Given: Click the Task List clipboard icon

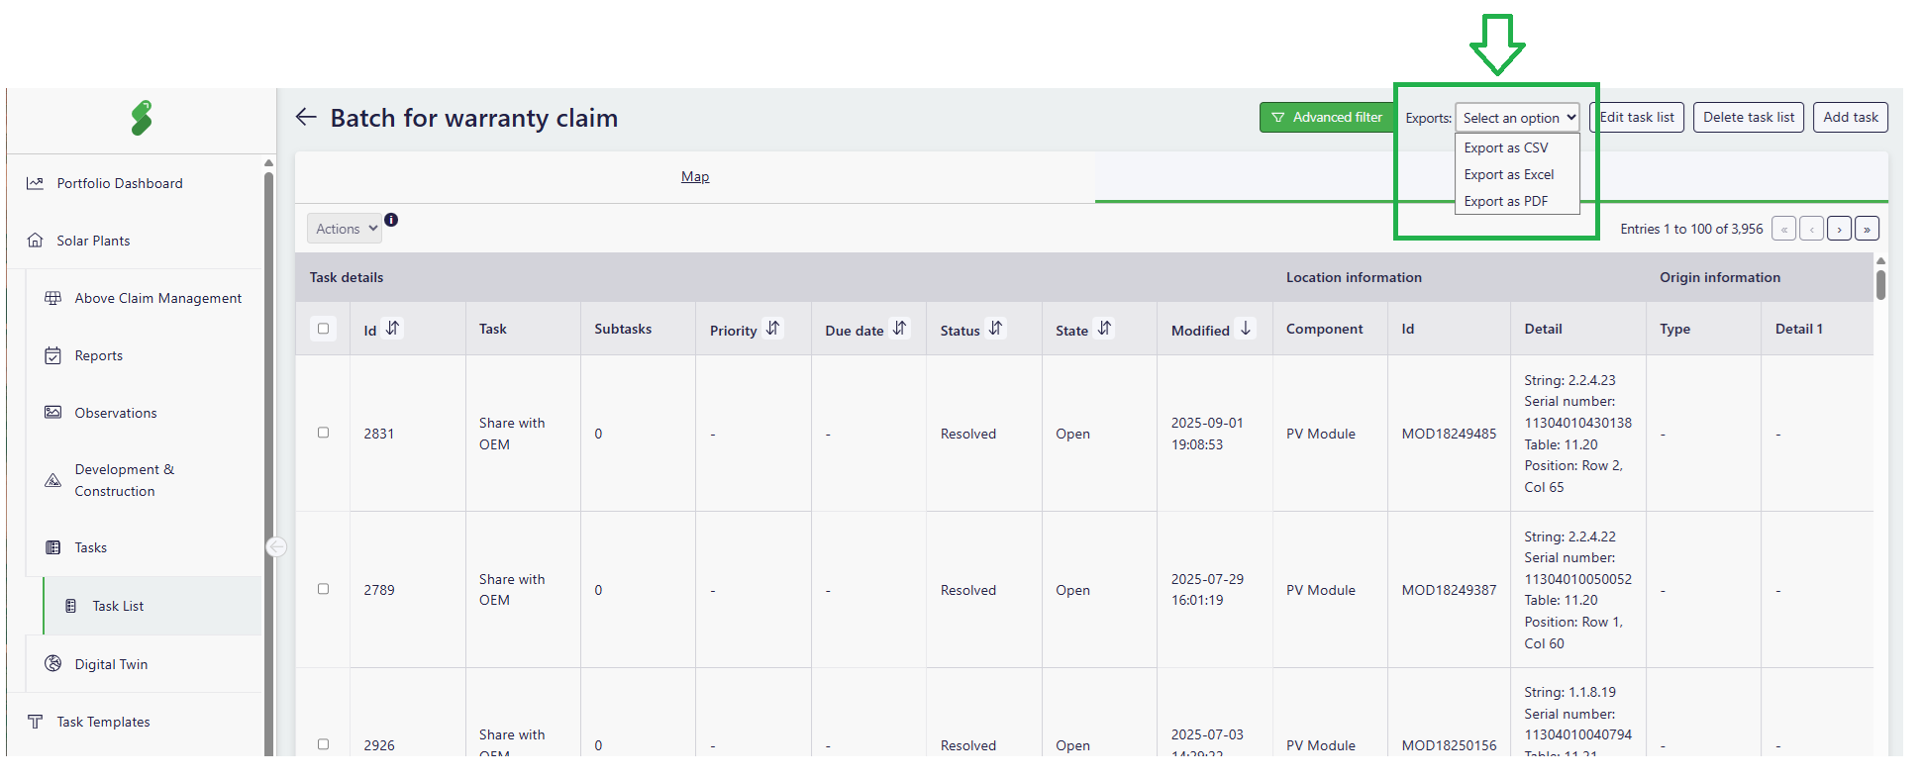Looking at the screenshot, I should coord(71,606).
